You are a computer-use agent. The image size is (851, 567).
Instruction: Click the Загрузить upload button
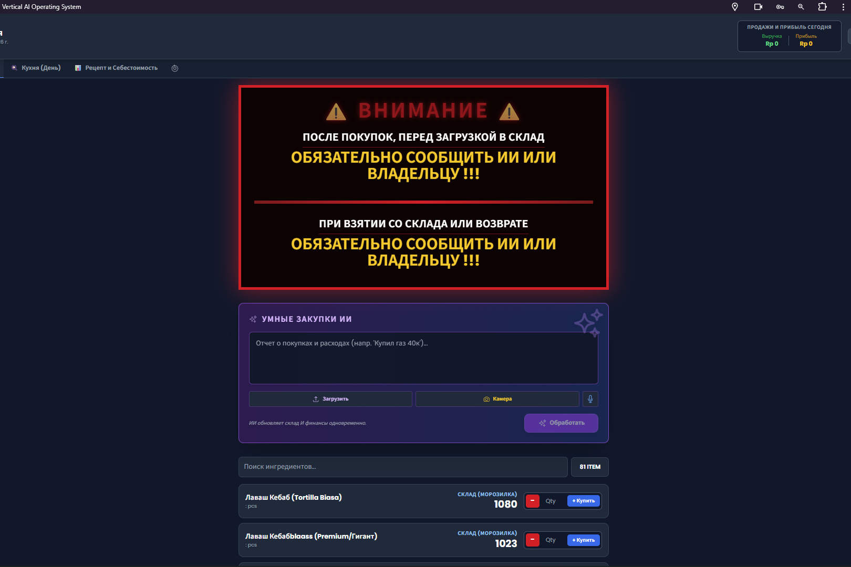pyautogui.click(x=330, y=399)
